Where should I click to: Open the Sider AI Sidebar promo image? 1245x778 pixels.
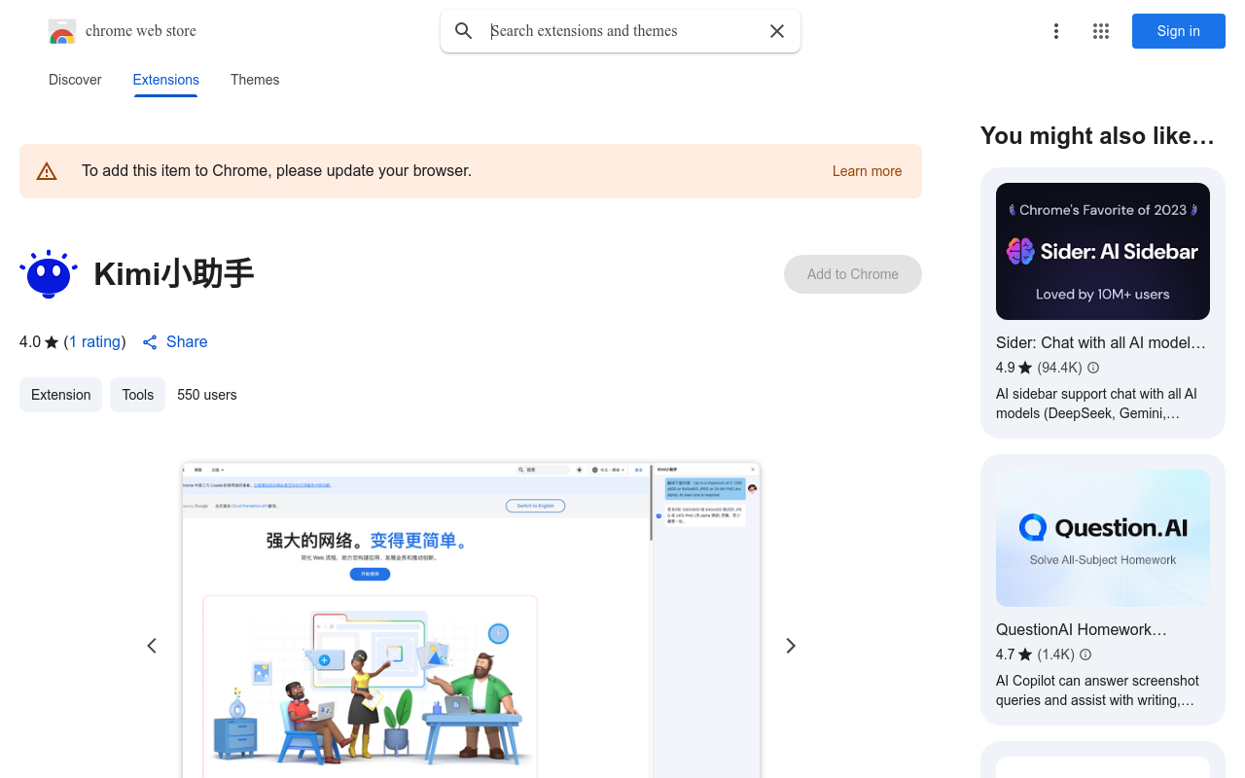[x=1103, y=251]
